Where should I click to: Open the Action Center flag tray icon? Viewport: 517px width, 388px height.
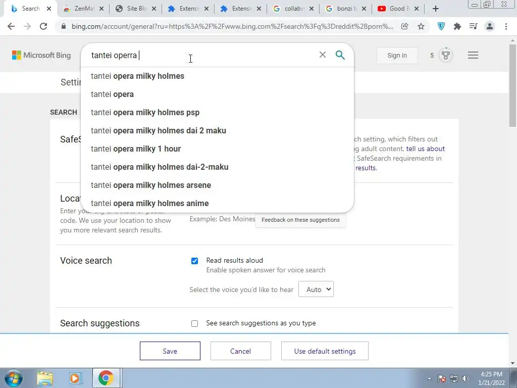coord(442,378)
